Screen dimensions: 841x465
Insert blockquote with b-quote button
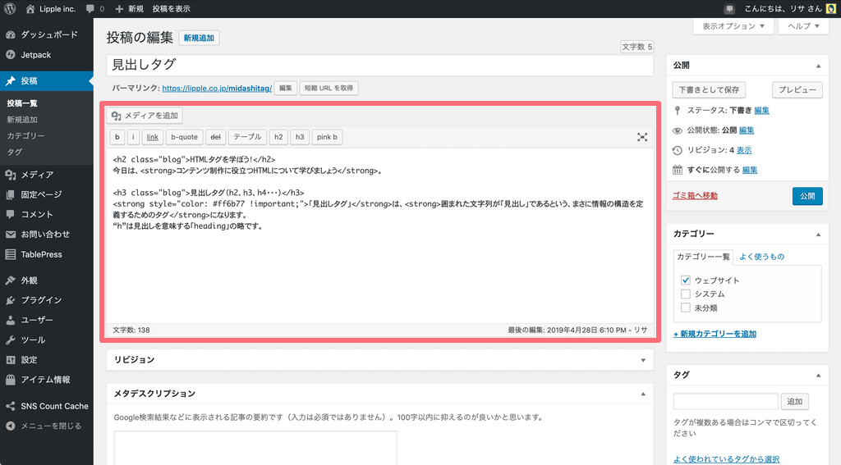point(184,137)
